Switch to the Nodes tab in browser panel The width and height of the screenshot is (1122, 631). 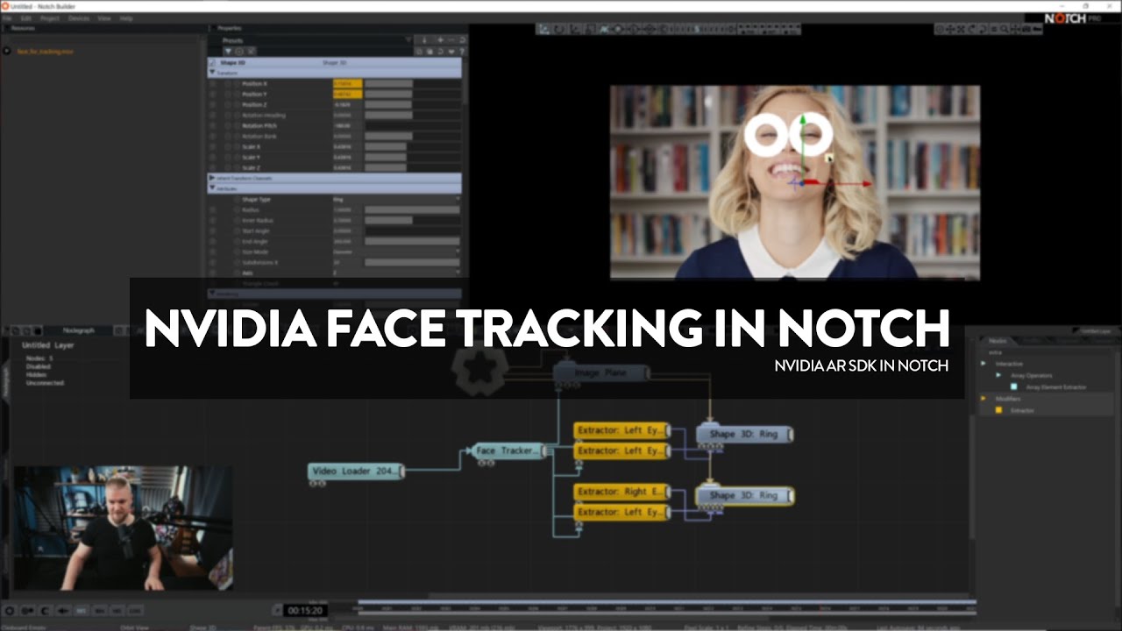tap(997, 341)
